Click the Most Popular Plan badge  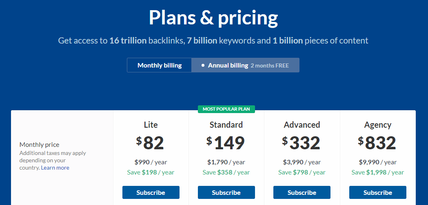226,109
